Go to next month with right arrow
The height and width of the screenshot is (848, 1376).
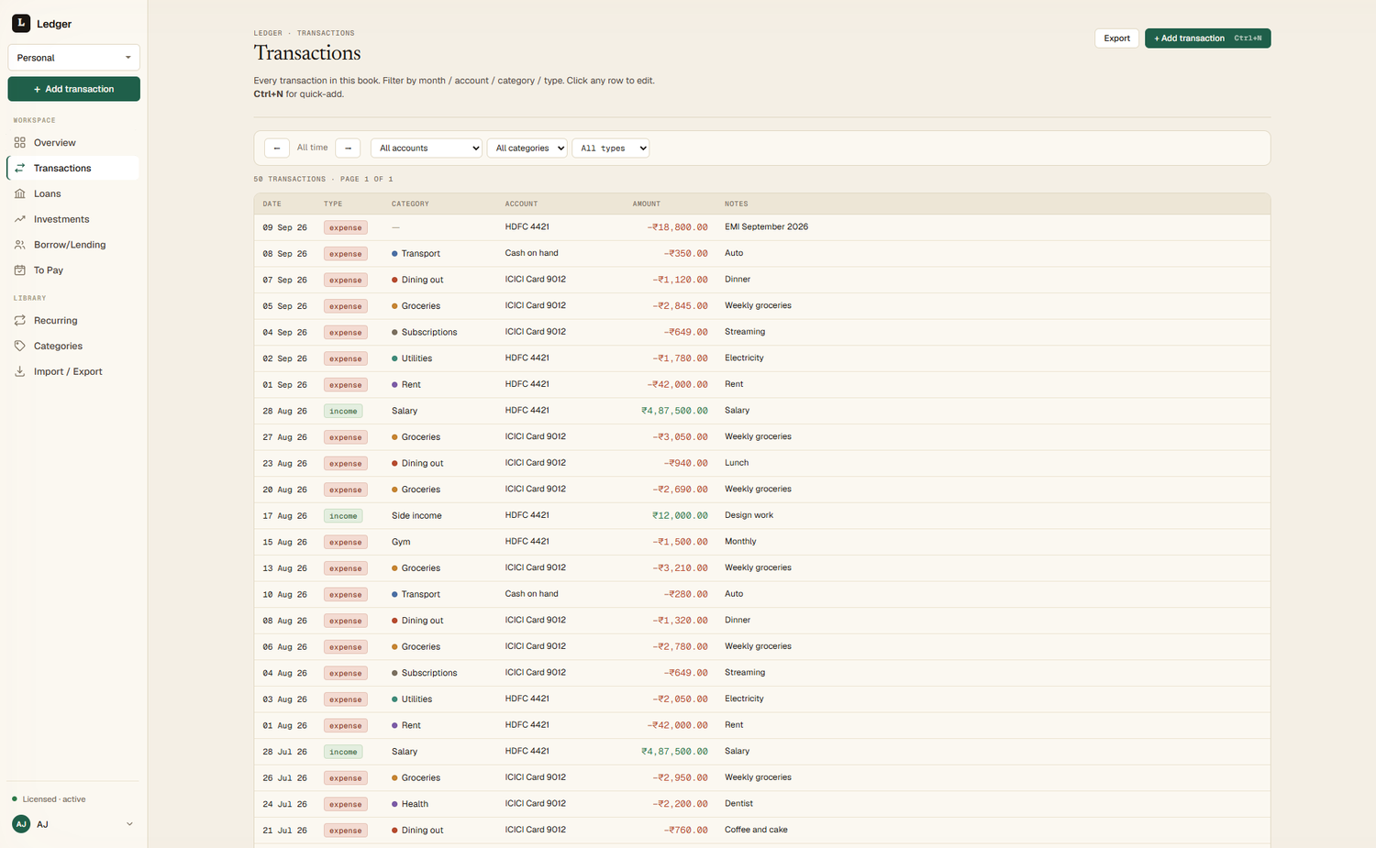[348, 149]
